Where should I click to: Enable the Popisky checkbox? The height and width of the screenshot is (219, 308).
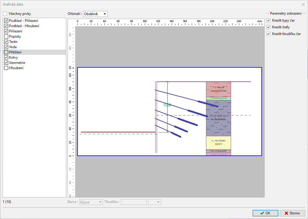pos(6,36)
